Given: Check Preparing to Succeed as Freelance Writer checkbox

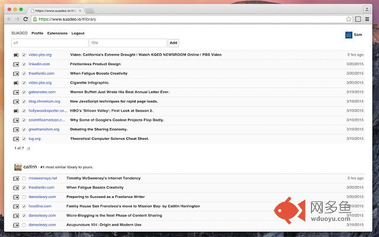Looking at the screenshot, I should pyautogui.click(x=24, y=197).
